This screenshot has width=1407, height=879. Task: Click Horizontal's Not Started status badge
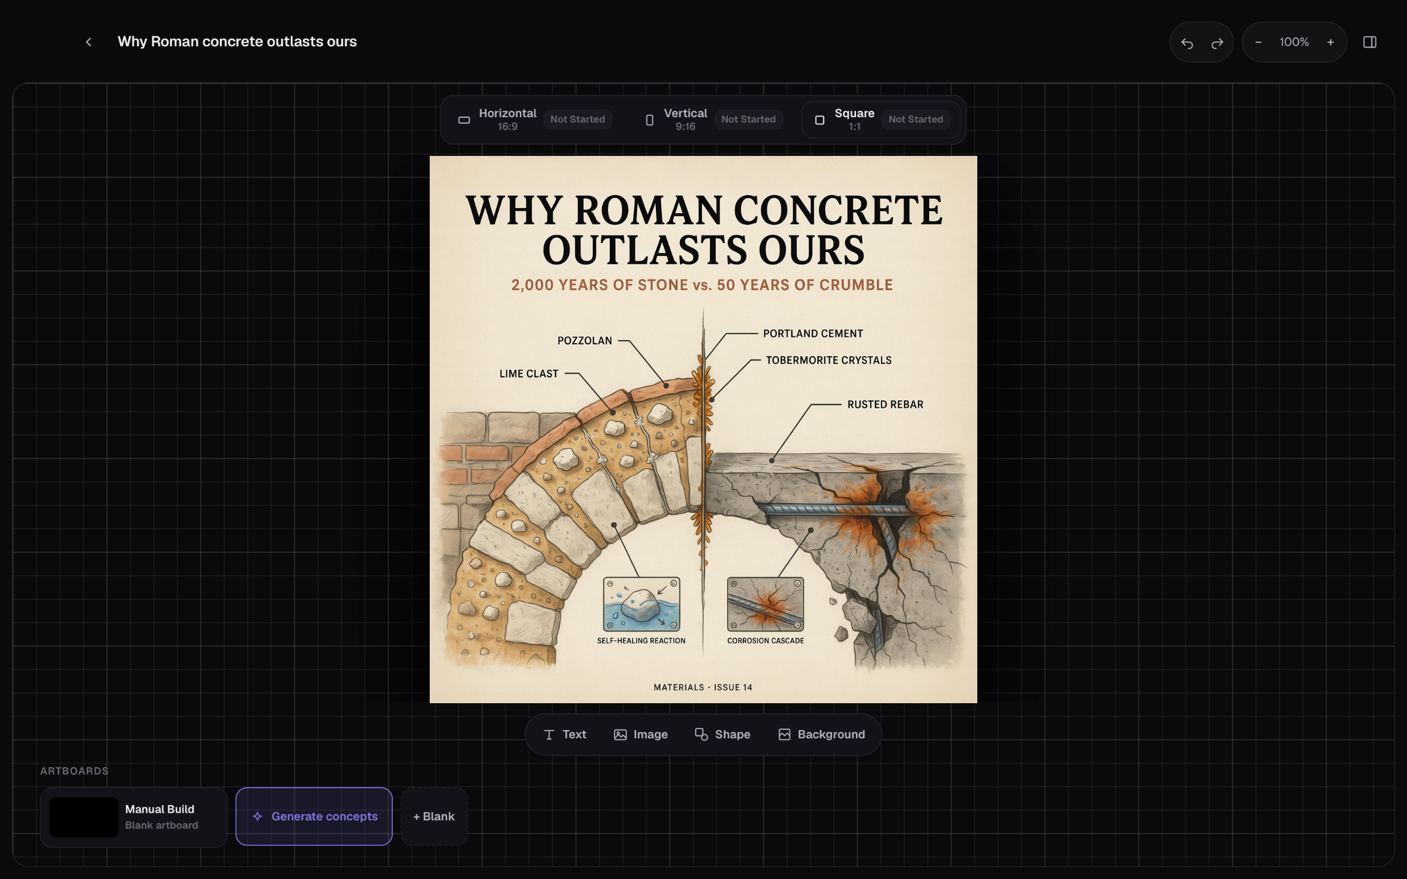577,120
